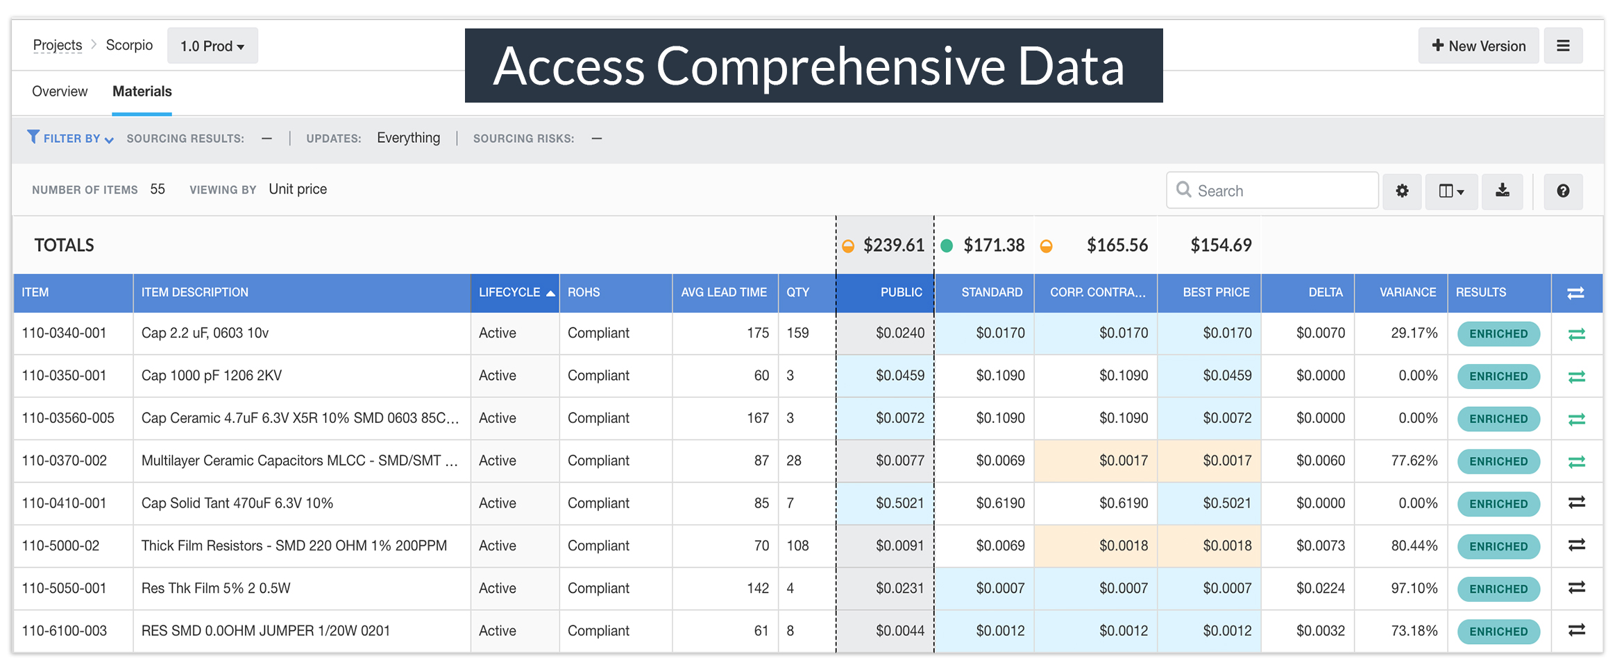Screen dimensions: 1624x667
Task: Click the Avg Lead Time column header
Action: tap(725, 293)
